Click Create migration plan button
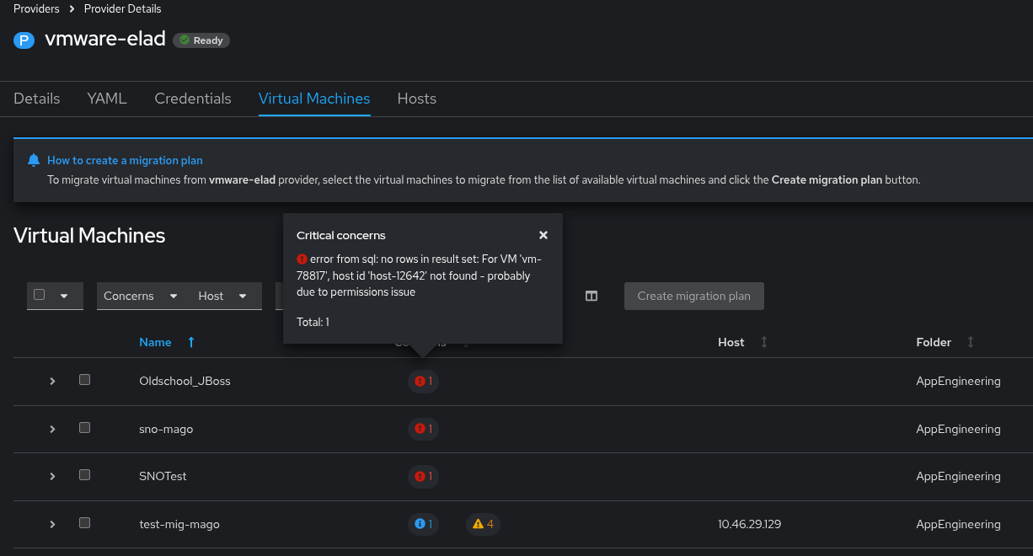The image size is (1033, 556). click(x=693, y=296)
